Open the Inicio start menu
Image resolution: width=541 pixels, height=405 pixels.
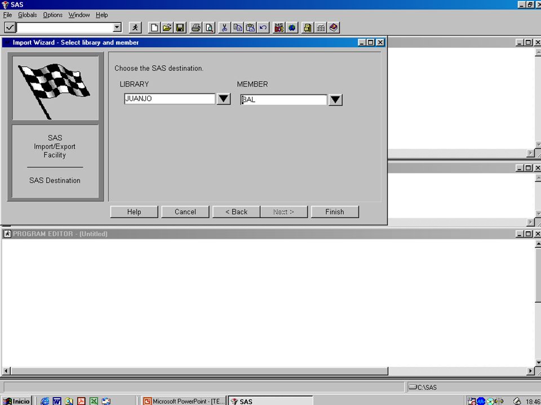coord(16,401)
